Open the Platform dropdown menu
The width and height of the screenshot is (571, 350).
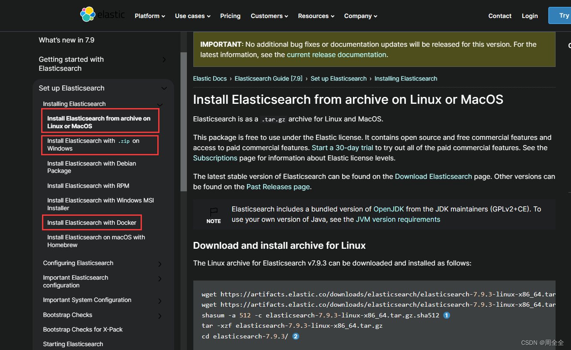coord(150,16)
